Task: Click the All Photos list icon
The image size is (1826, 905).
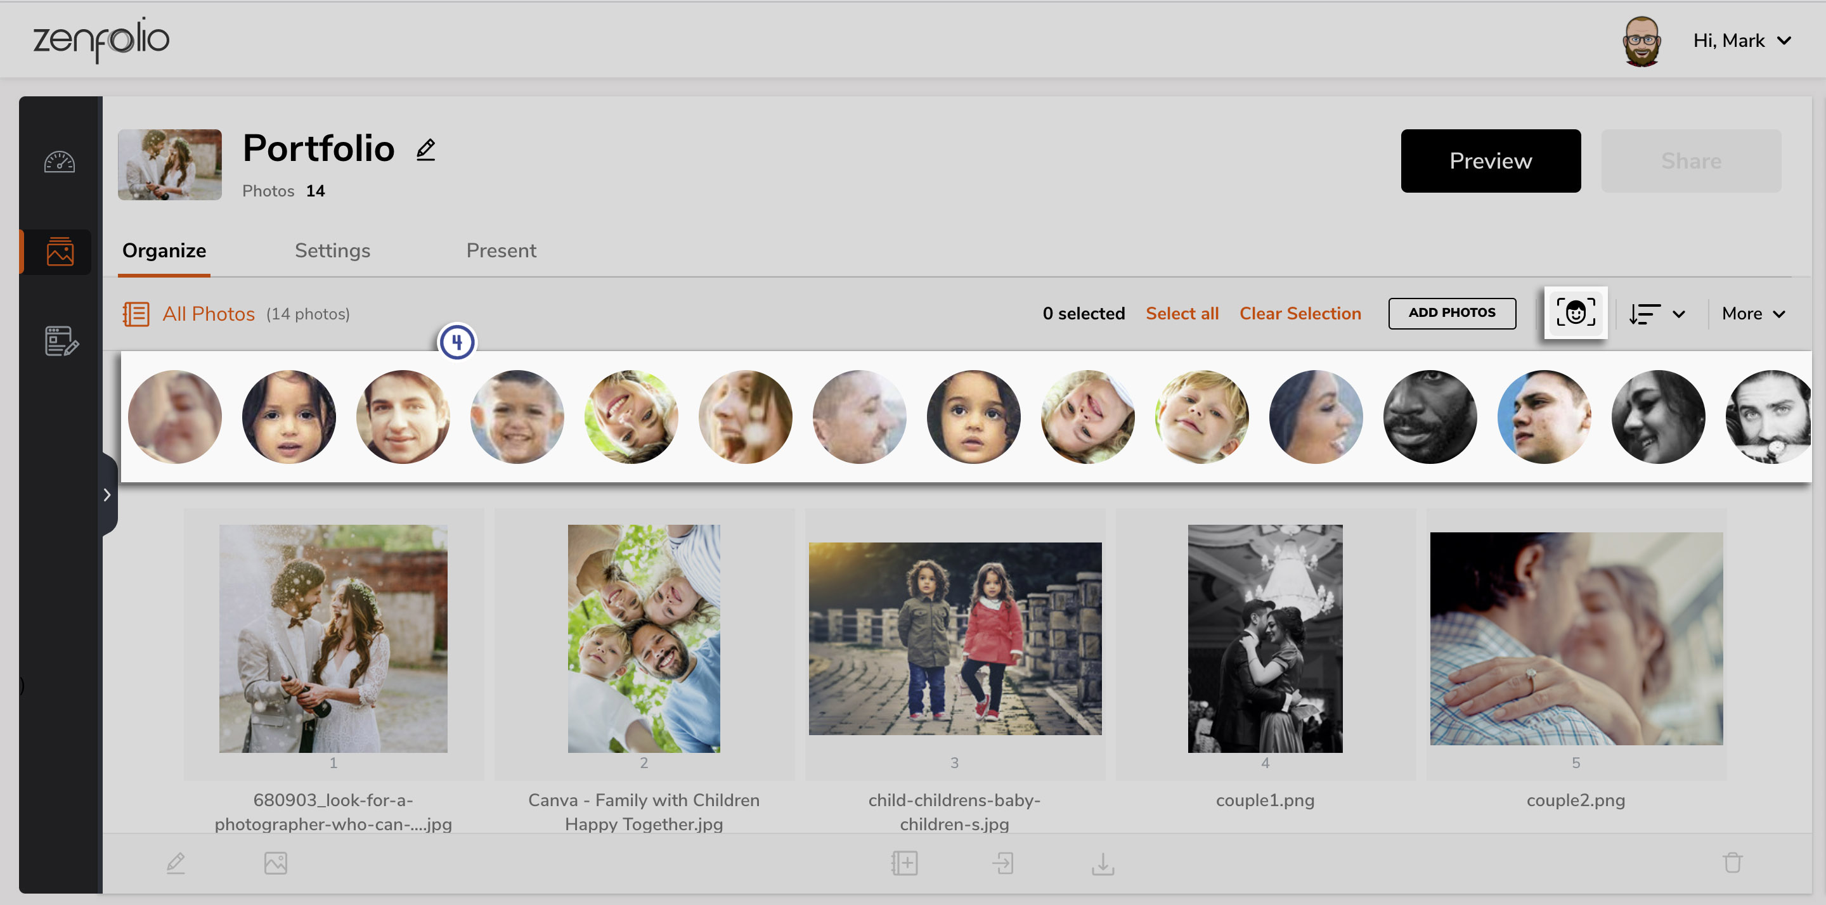Action: pos(137,313)
